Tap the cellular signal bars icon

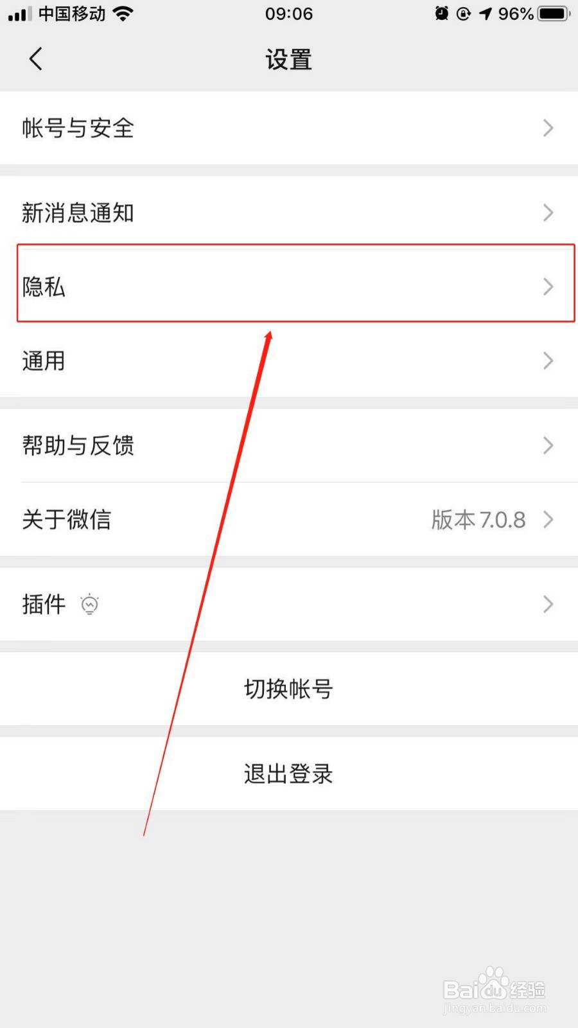tap(19, 13)
